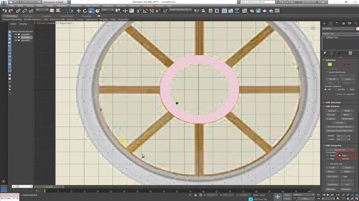Select Preview Selection Off radio button
This screenshot has width=359, height=201.
click(325, 89)
